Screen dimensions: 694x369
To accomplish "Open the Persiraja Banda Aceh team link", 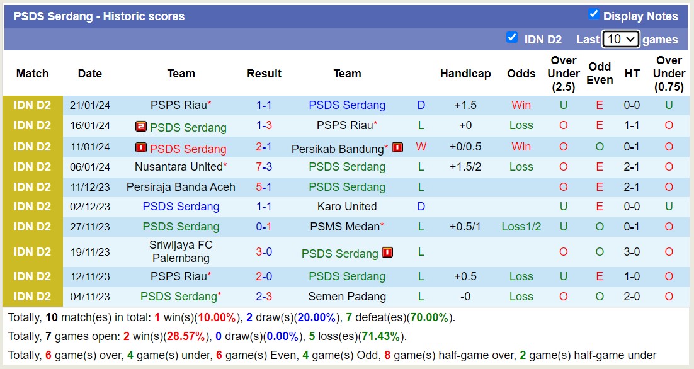I will 181,187.
